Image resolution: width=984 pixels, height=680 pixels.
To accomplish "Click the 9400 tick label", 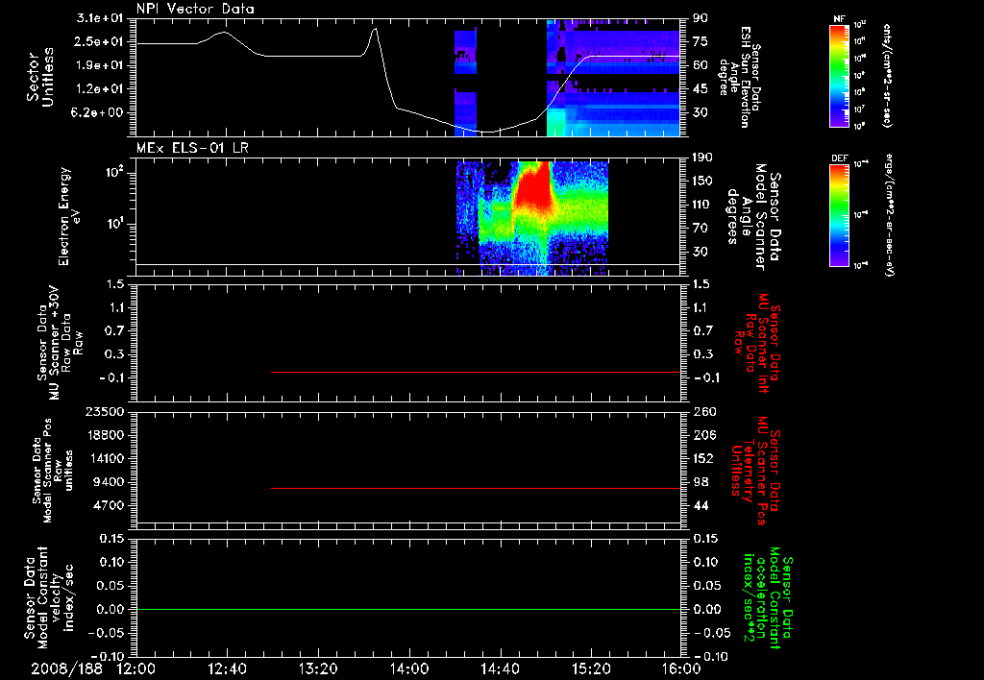I will [x=110, y=482].
